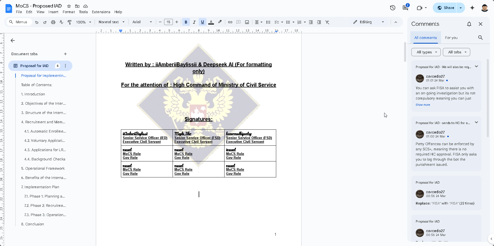This screenshot has height=246, width=494.
Task: Jump to 8. Conclusion outline heading
Action: (x=33, y=224)
